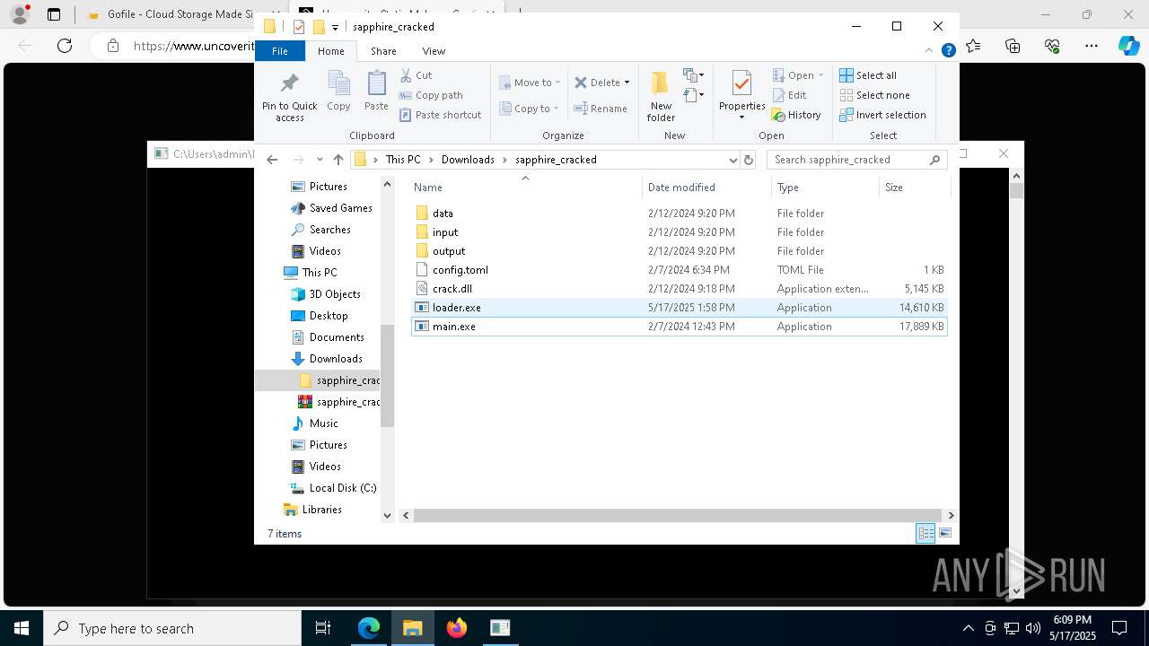Click the horizontal scrollbar in file list
Image resolution: width=1149 pixels, height=646 pixels.
pyautogui.click(x=678, y=515)
